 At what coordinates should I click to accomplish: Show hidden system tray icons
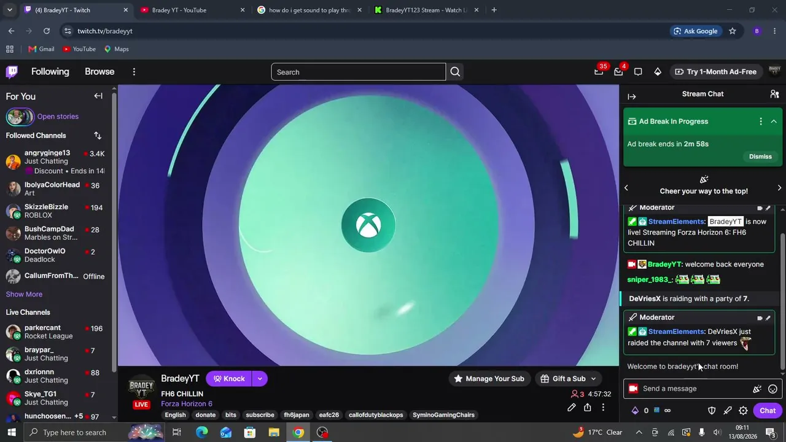tap(639, 432)
